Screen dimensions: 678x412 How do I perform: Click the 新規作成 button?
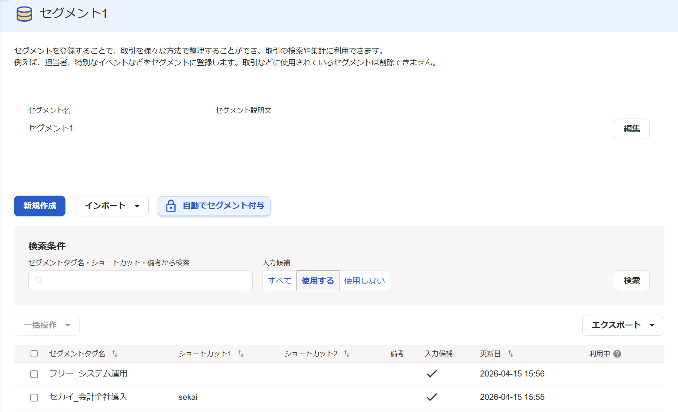39,206
